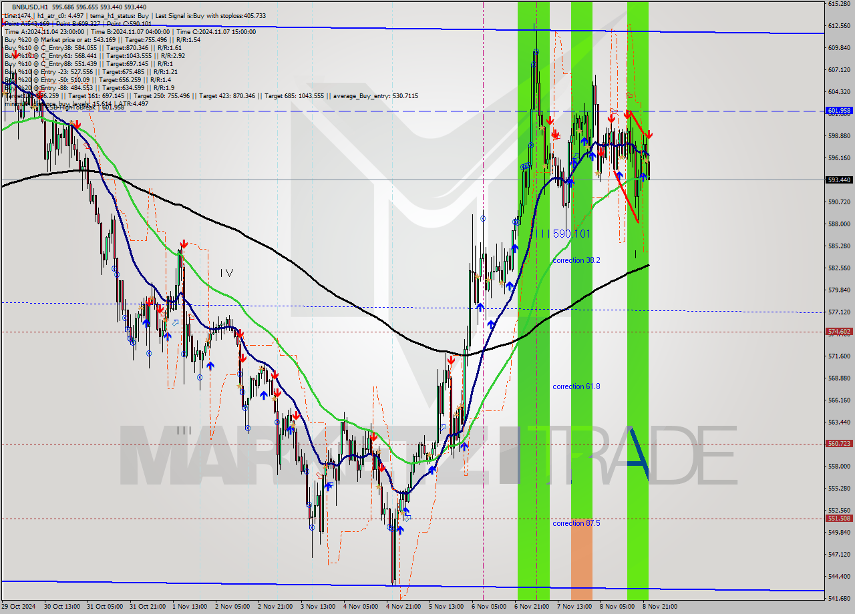Click the '30 Oct 13:00' time label
This screenshot has height=614, width=855.
61,607
